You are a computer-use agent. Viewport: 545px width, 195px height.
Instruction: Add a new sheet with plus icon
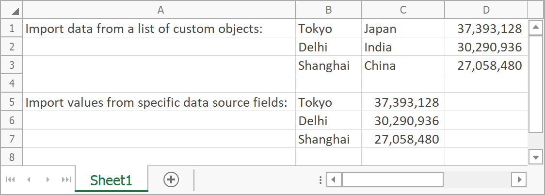click(x=171, y=180)
